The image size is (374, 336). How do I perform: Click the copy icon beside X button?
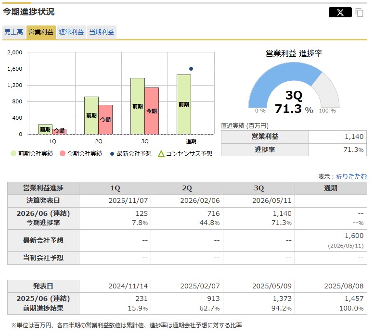359,12
